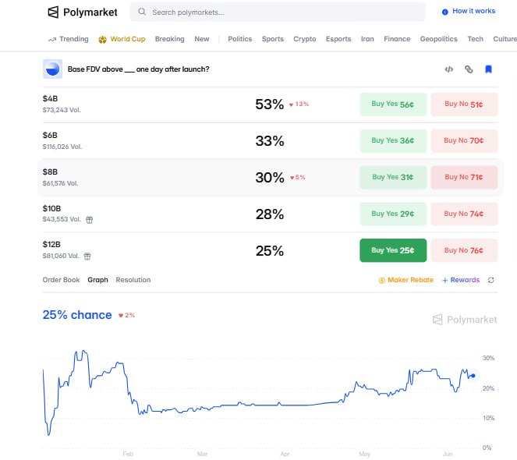
Task: Click the market title Base FDV above
Action: (139, 69)
